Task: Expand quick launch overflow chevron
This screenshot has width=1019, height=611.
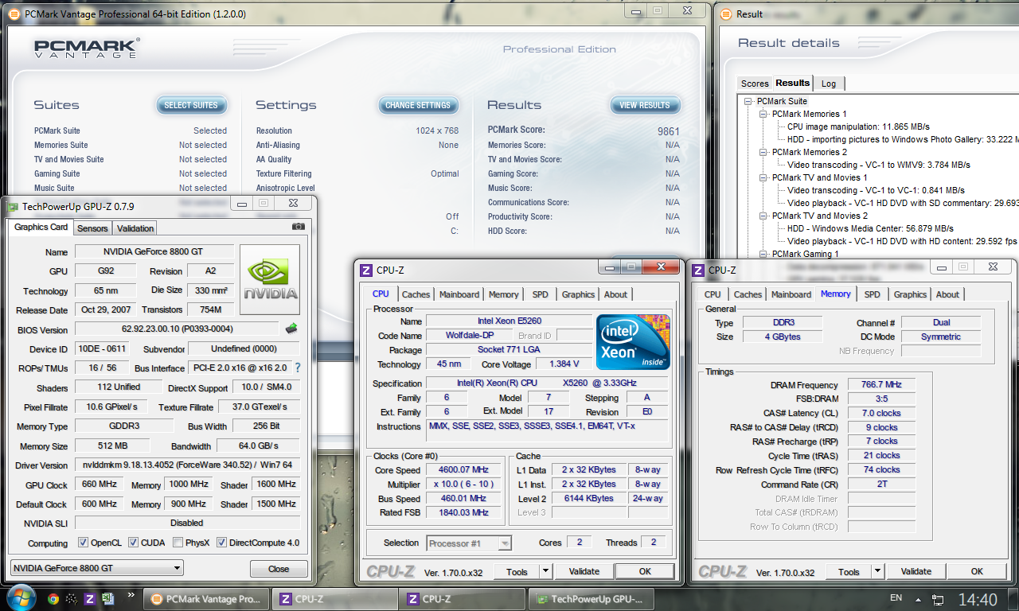Action: coord(131,594)
